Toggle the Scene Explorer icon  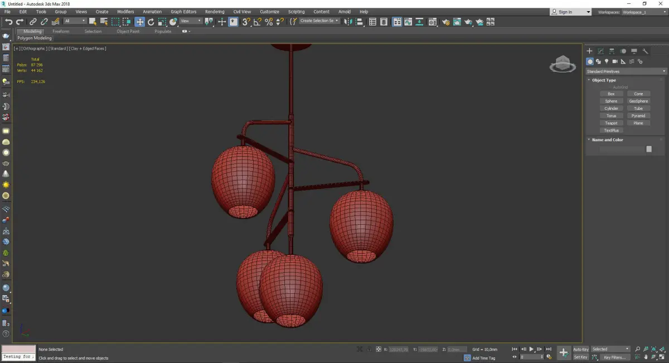point(372,22)
